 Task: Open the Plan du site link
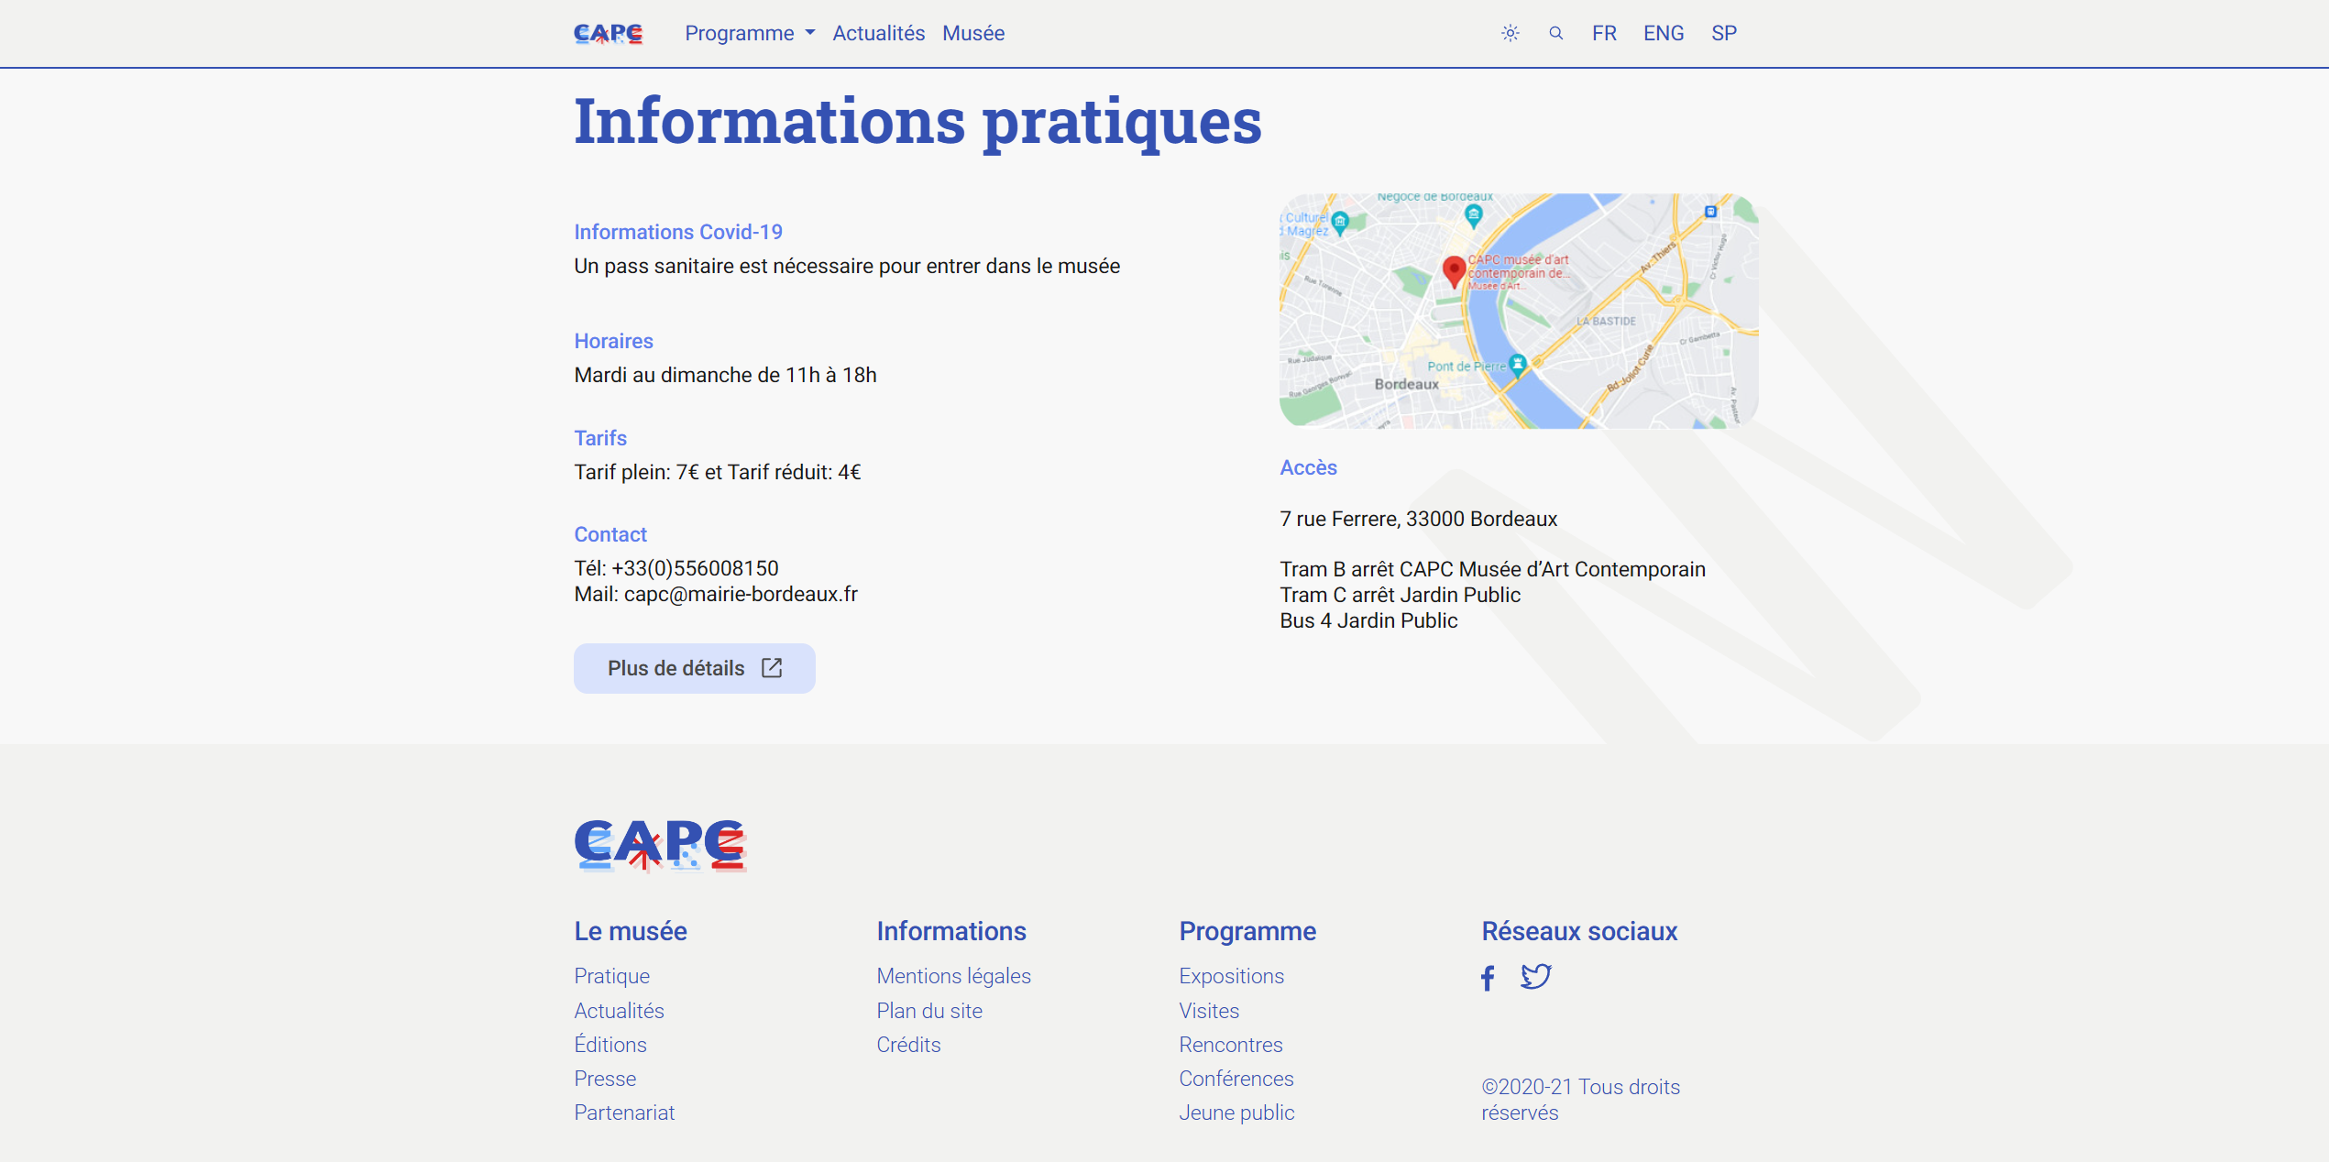[929, 1011]
